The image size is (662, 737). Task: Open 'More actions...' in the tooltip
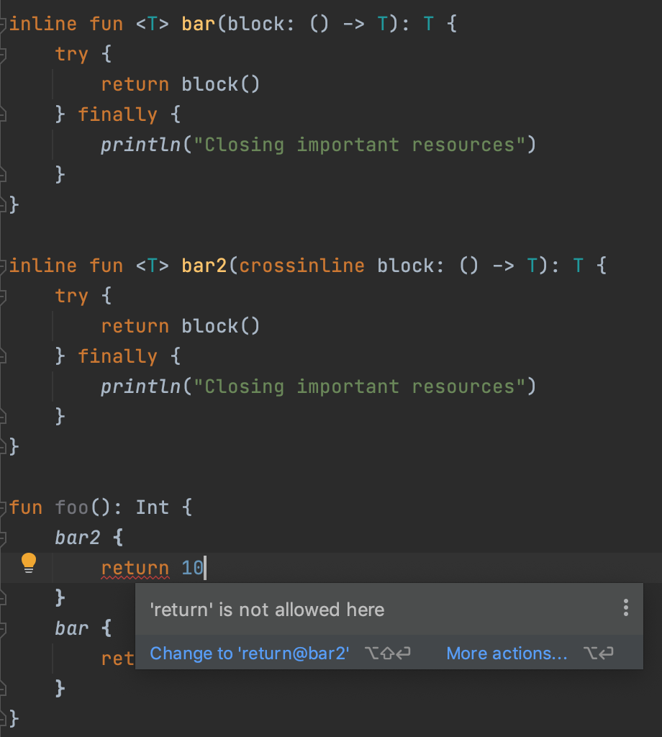[506, 654]
